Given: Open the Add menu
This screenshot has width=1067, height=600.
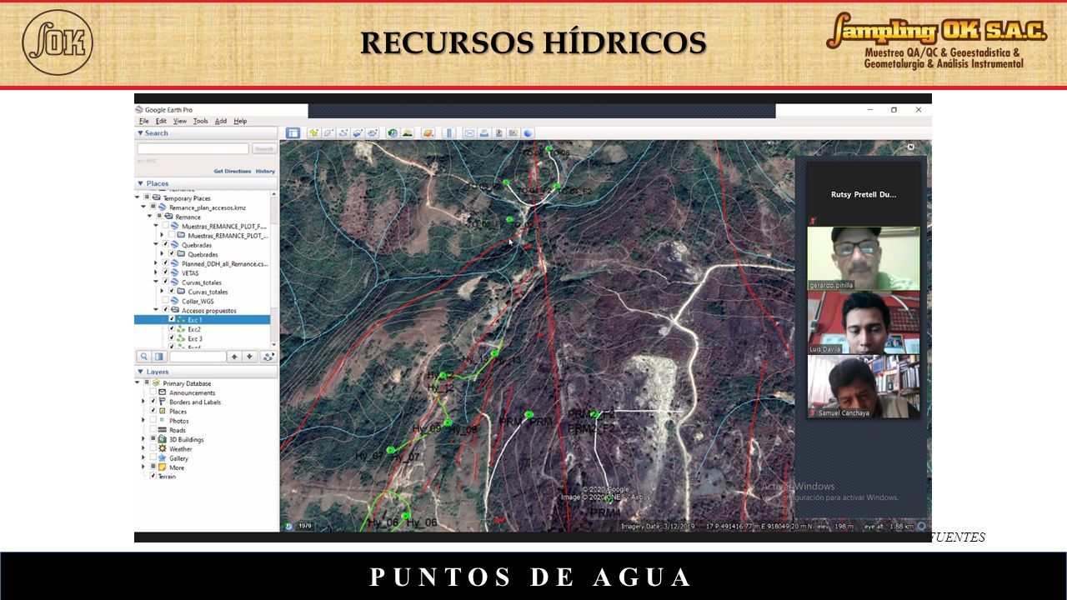Looking at the screenshot, I should pos(221,121).
